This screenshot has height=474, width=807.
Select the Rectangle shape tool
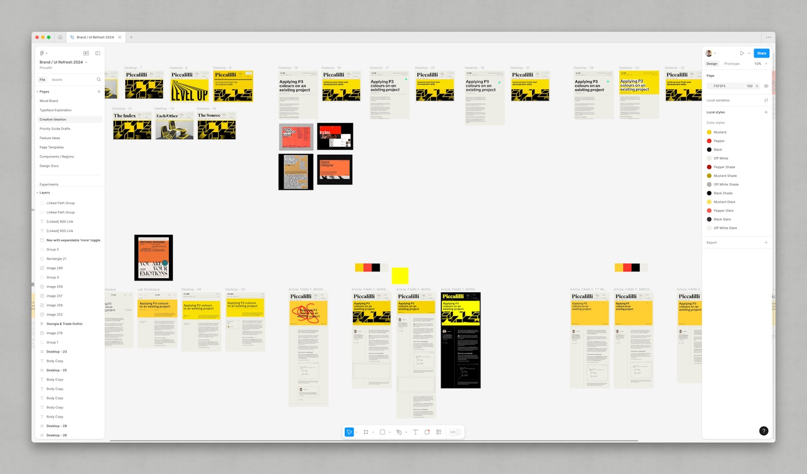[382, 432]
